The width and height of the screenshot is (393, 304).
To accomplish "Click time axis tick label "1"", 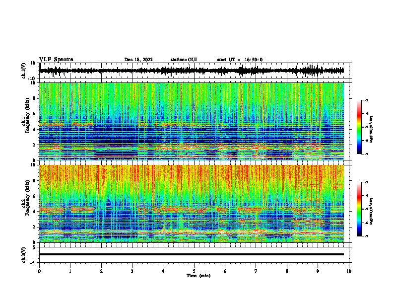I will pyautogui.click(x=70, y=271).
